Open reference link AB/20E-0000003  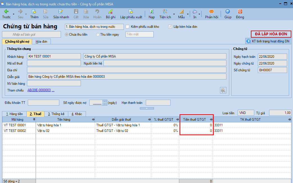(x=39, y=90)
